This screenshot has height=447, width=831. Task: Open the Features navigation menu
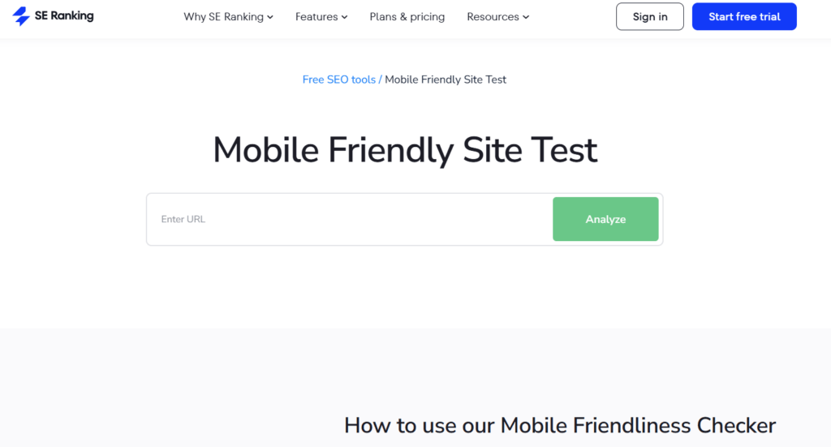[316, 17]
